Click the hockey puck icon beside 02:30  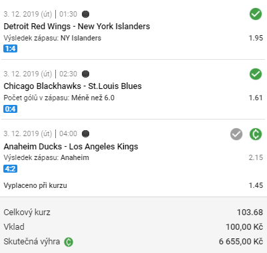(86, 74)
